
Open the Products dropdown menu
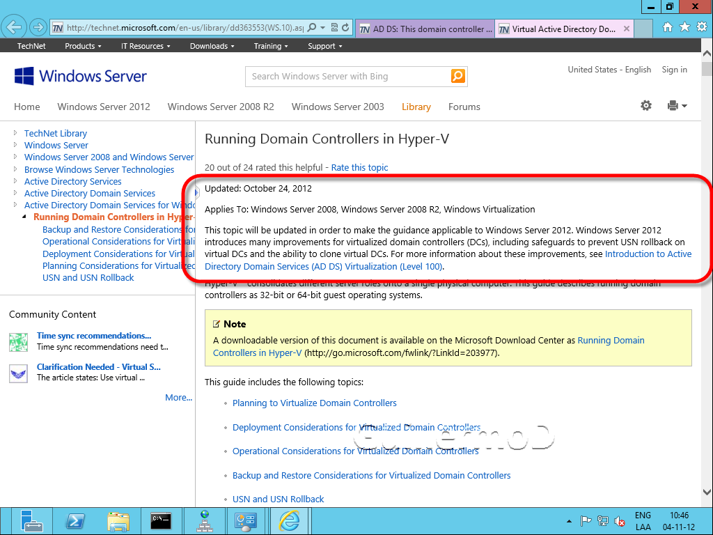point(83,46)
